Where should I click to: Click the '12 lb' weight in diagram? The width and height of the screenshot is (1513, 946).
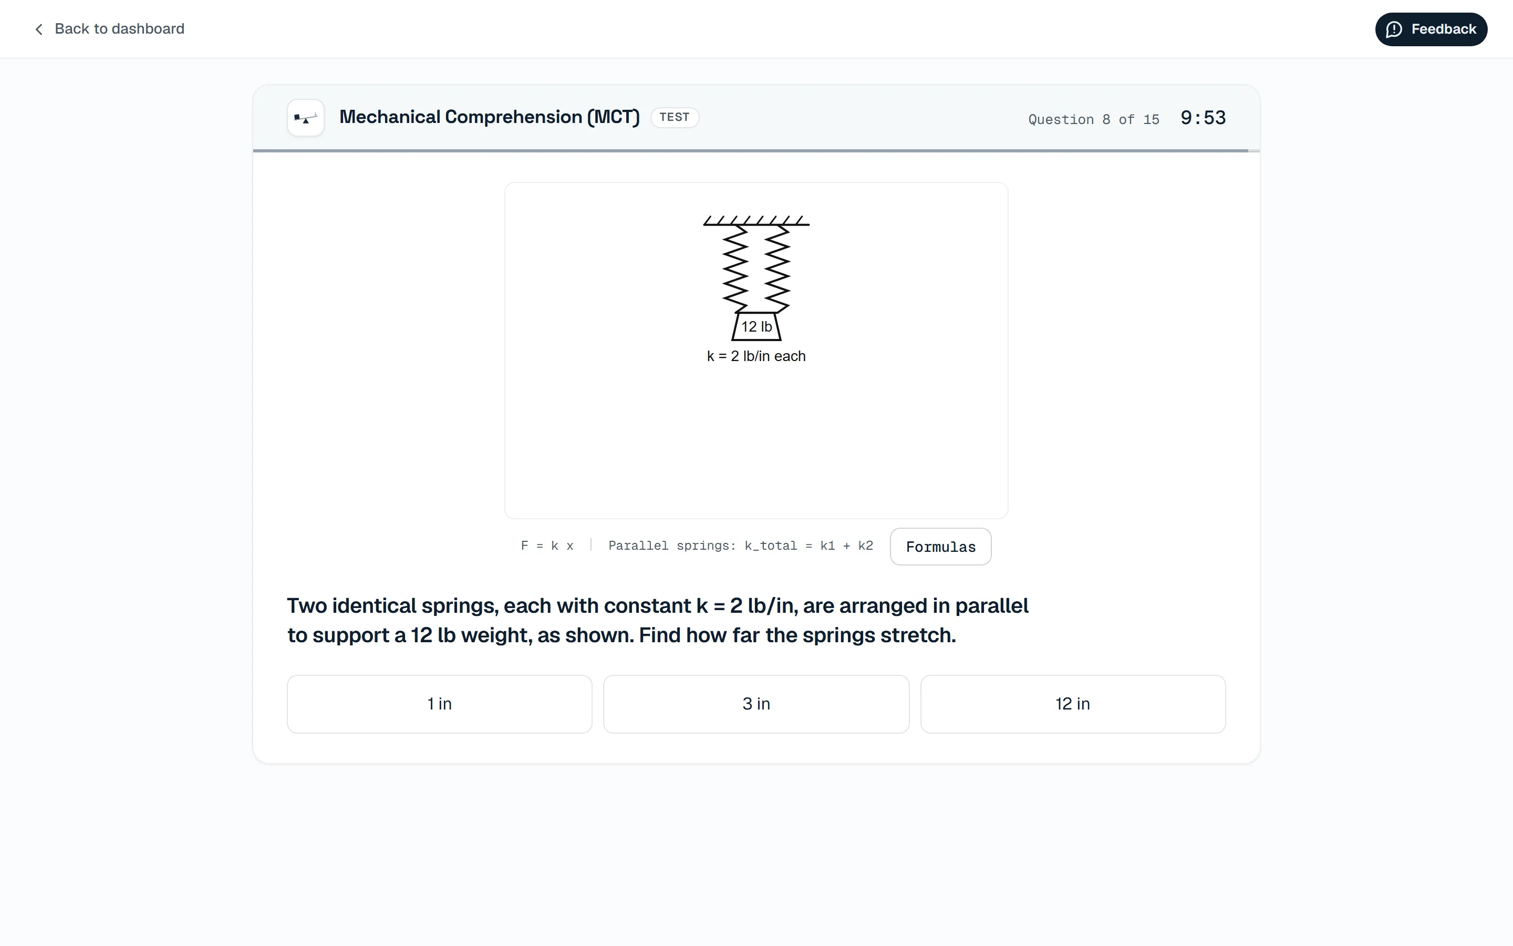click(x=756, y=326)
